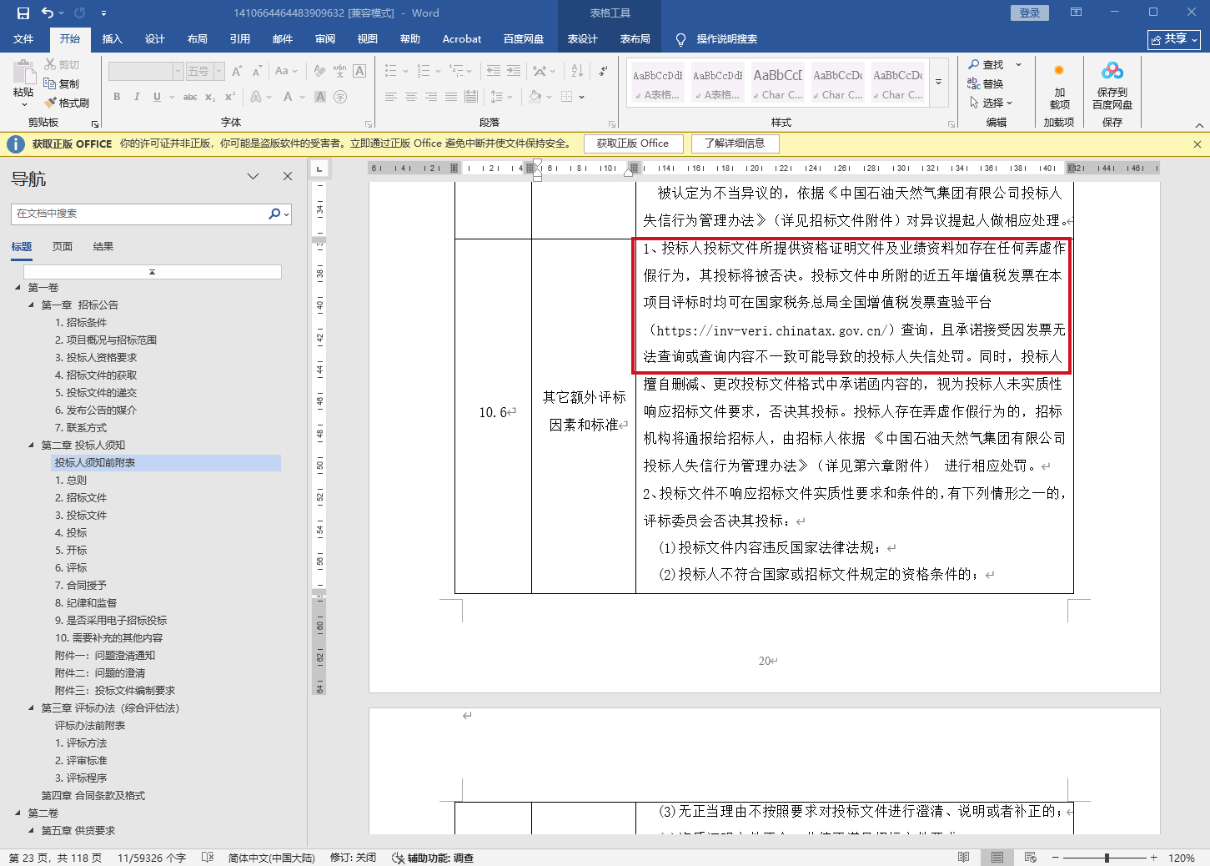
Task: Open 替换 find and replace
Action: click(986, 83)
